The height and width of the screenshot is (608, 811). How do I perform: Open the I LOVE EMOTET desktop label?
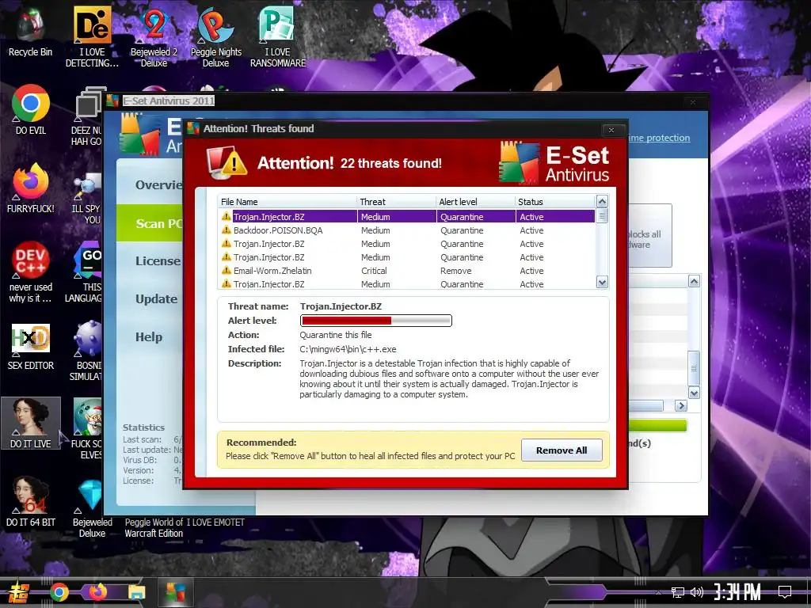pos(215,522)
